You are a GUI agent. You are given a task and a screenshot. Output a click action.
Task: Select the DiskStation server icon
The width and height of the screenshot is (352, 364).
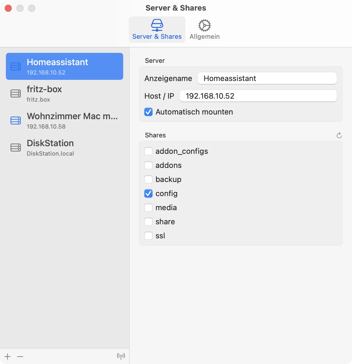pyautogui.click(x=16, y=148)
